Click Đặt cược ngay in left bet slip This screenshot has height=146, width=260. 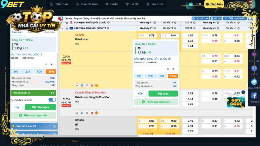click(x=40, y=107)
